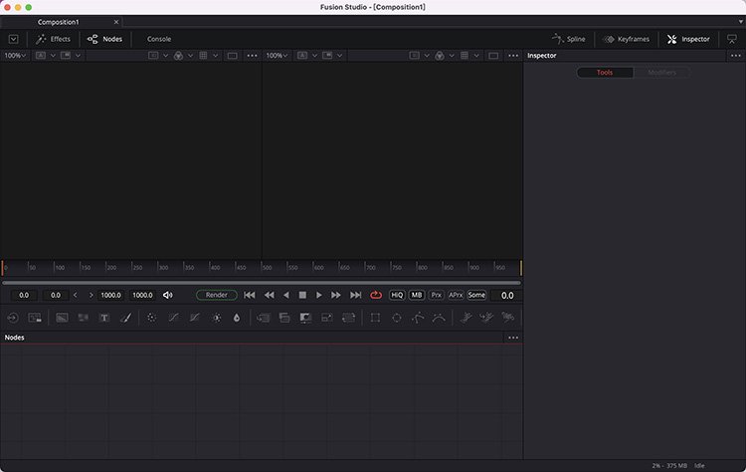Expand the A buffer chevron in left viewer
The width and height of the screenshot is (746, 472).
coord(53,56)
